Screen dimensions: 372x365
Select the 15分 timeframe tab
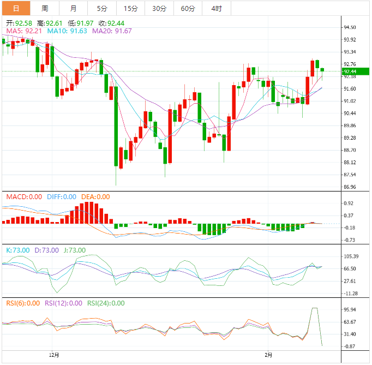[x=131, y=8]
